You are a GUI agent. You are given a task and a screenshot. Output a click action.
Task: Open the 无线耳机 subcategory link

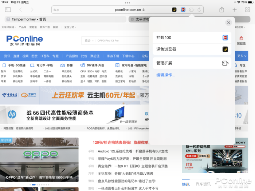pyautogui.click(x=18, y=71)
